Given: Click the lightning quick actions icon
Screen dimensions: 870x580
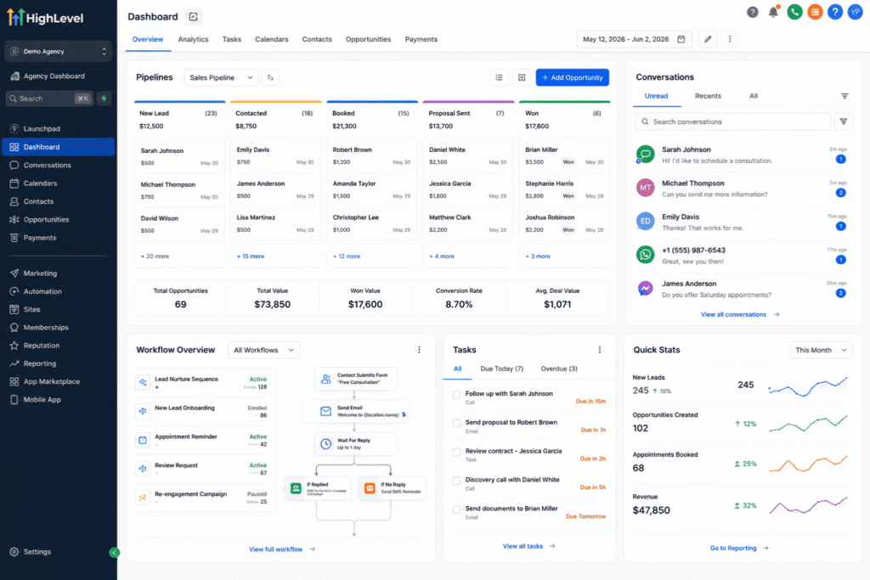Looking at the screenshot, I should (x=104, y=99).
